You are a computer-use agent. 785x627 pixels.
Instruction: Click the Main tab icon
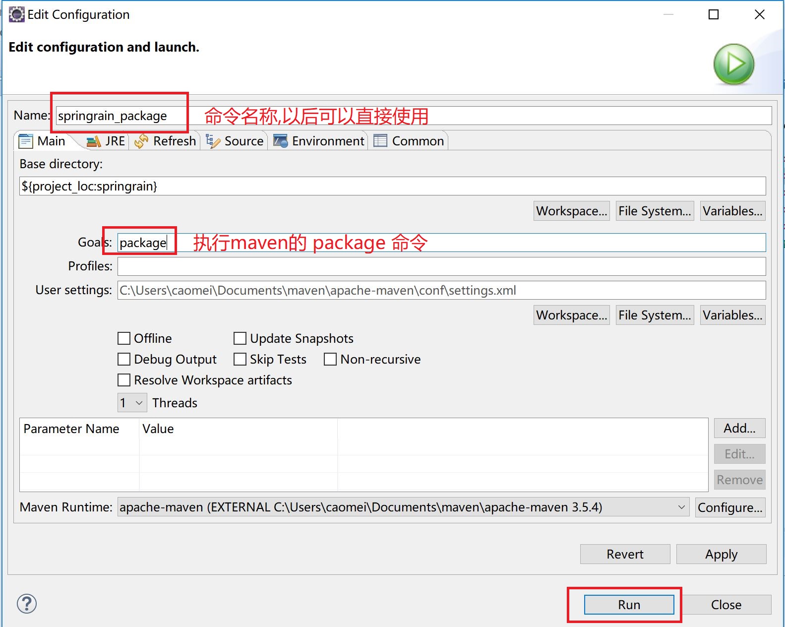[26, 141]
